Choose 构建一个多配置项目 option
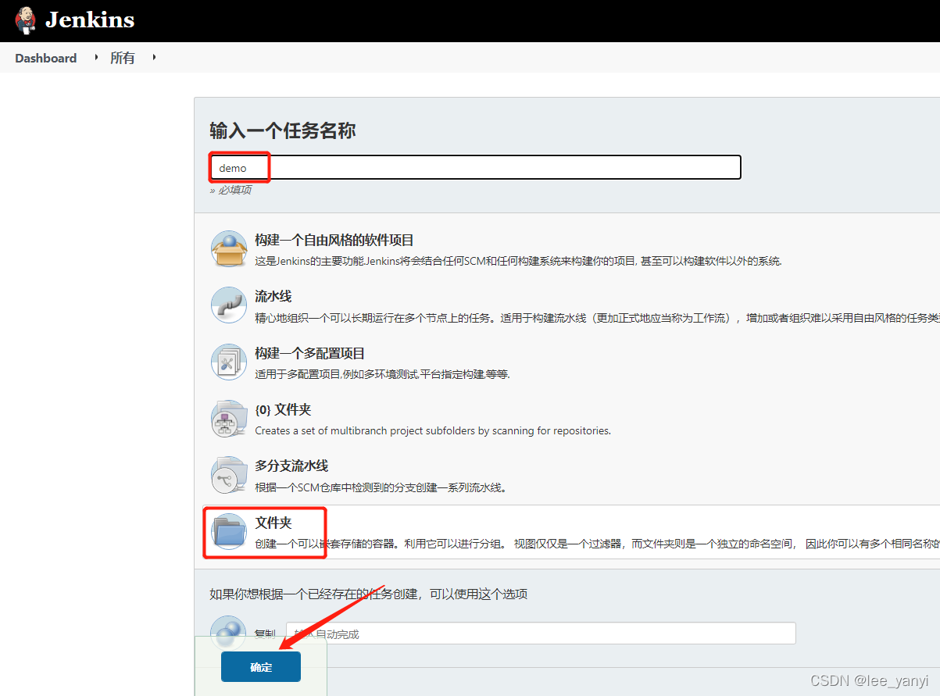Viewport: 940px width, 696px height. [x=310, y=354]
